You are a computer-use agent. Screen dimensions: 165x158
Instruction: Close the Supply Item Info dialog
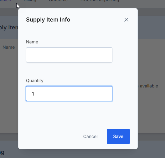point(126,20)
